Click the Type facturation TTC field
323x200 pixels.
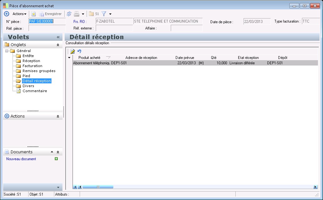pos(311,21)
